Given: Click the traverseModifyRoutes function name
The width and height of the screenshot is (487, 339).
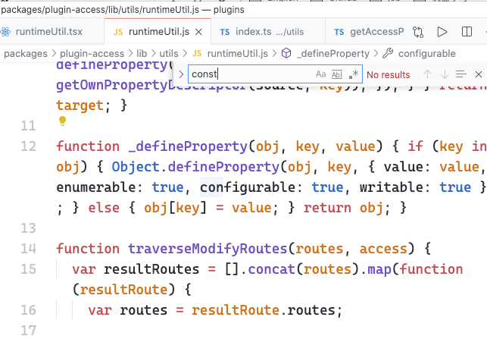Looking at the screenshot, I should 208,249.
